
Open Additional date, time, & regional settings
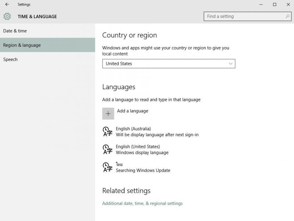[142, 203]
